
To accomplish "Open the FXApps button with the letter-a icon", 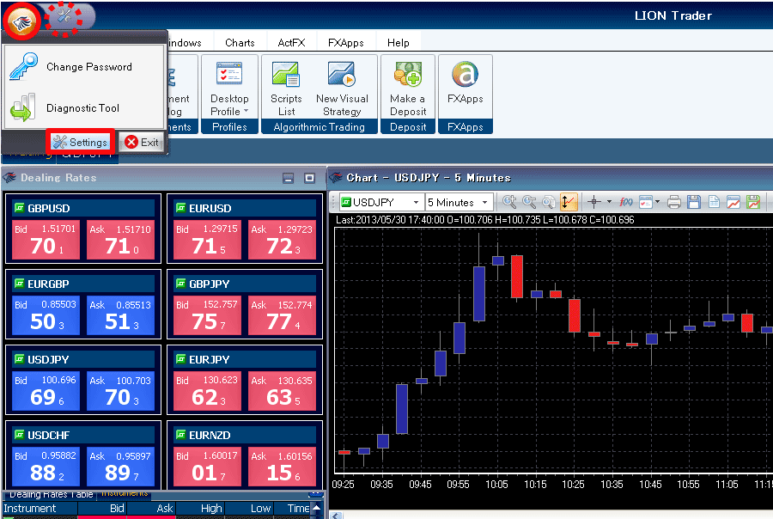I will pyautogui.click(x=465, y=82).
